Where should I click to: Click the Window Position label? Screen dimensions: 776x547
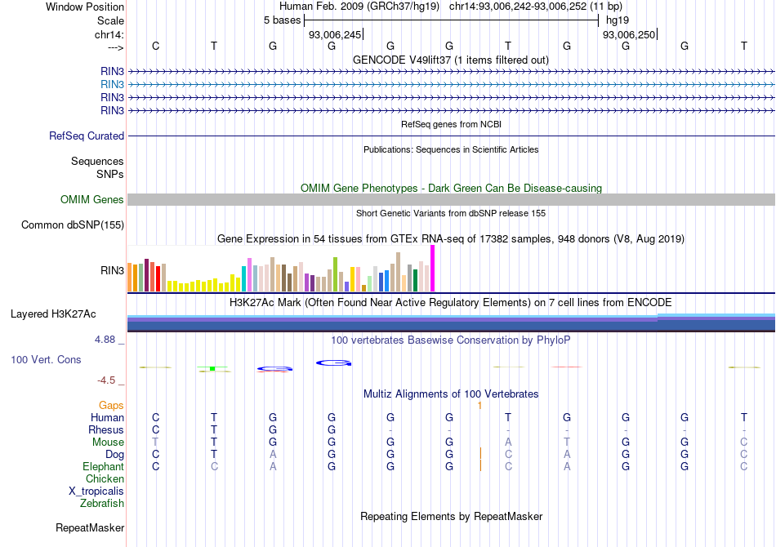(85, 7)
